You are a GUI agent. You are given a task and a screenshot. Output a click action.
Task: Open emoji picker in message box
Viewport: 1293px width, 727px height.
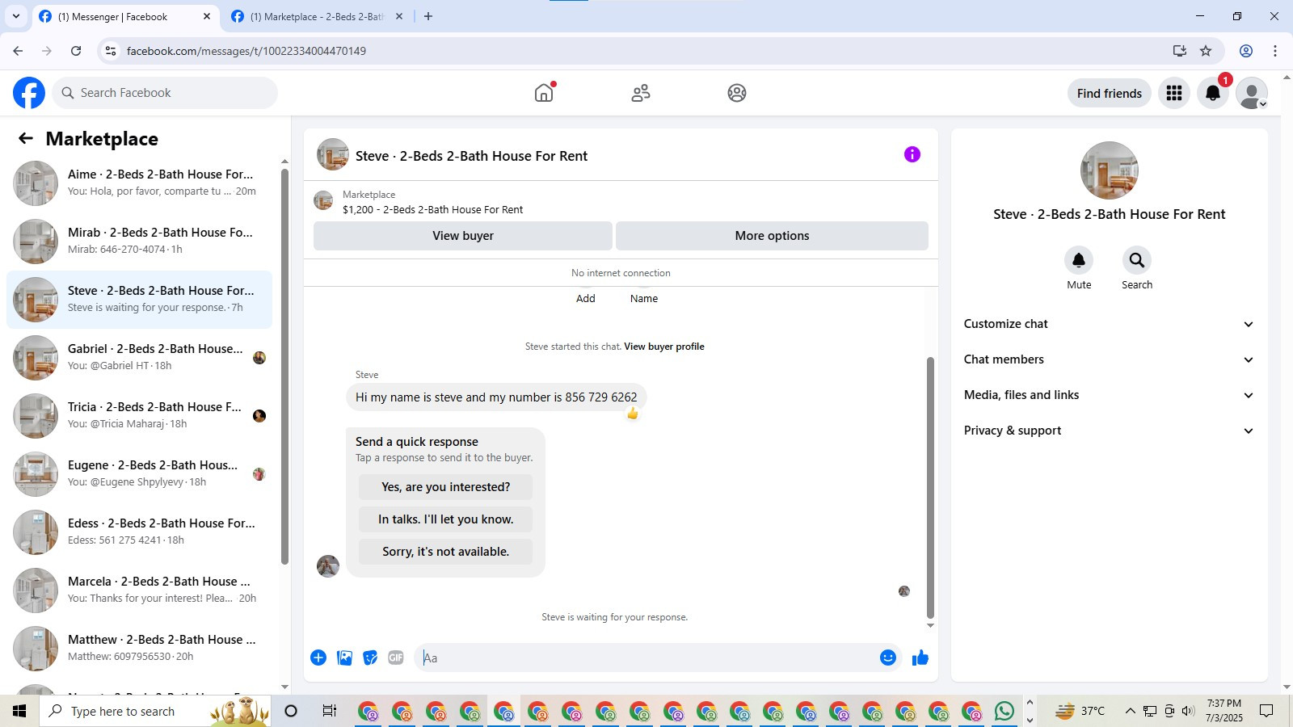[x=888, y=658]
